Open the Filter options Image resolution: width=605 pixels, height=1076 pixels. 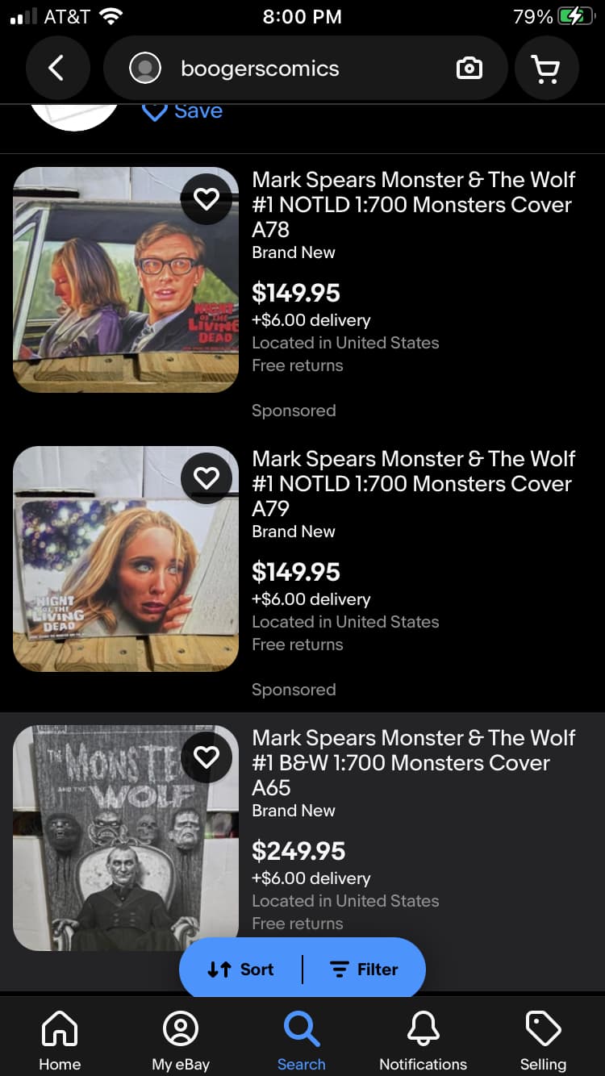(365, 970)
